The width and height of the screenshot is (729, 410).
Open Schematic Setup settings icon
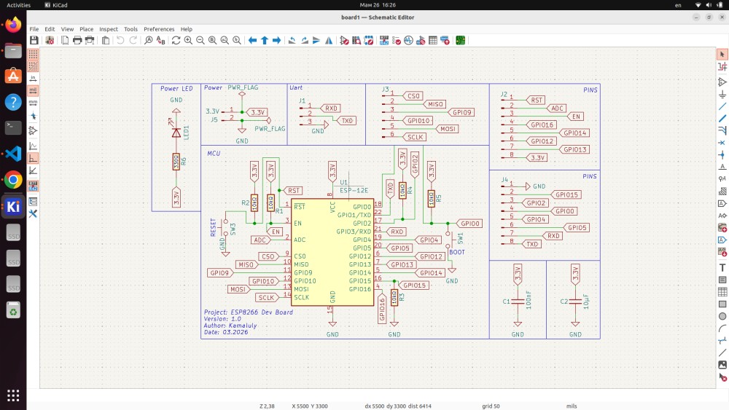pyautogui.click(x=50, y=40)
